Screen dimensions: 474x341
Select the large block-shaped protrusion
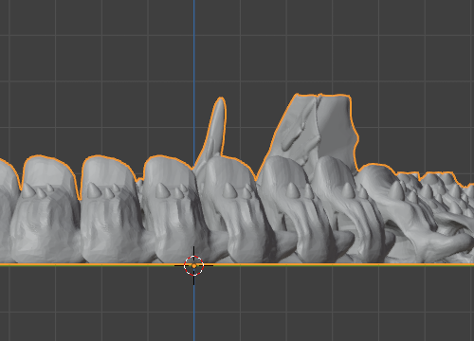tap(316, 133)
